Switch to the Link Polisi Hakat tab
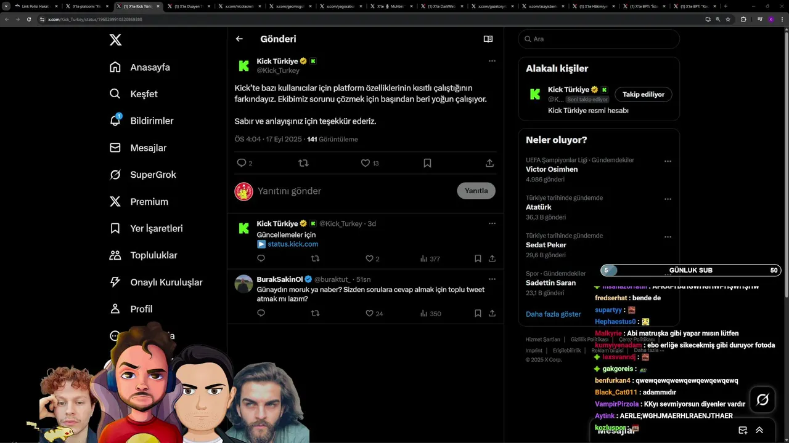789x443 pixels. (x=36, y=6)
